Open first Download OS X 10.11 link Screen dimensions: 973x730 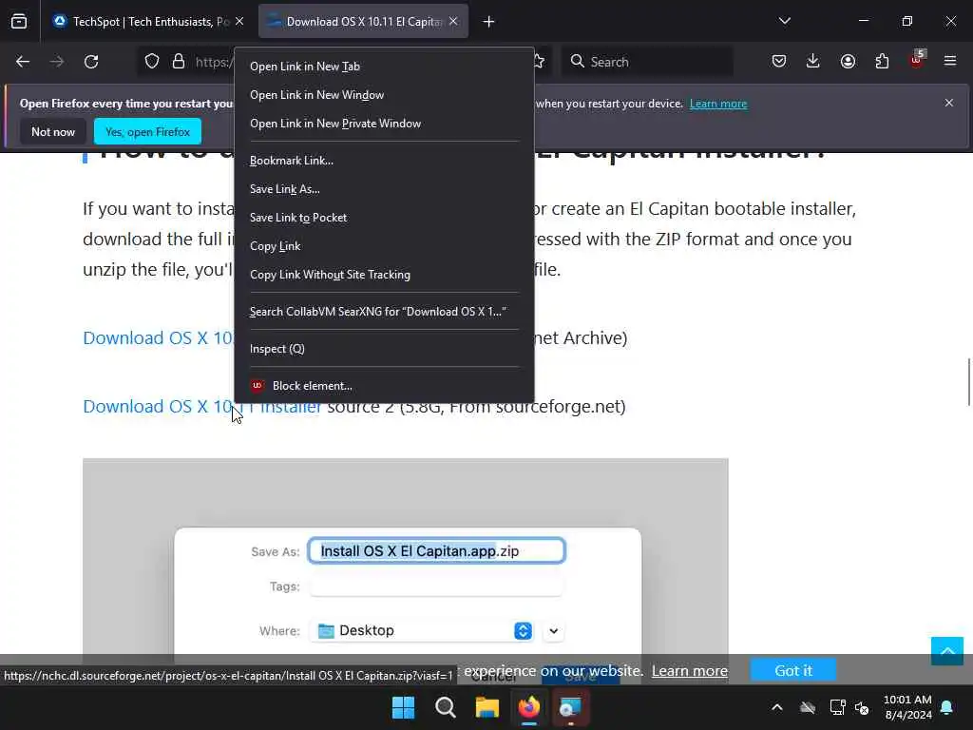159,337
